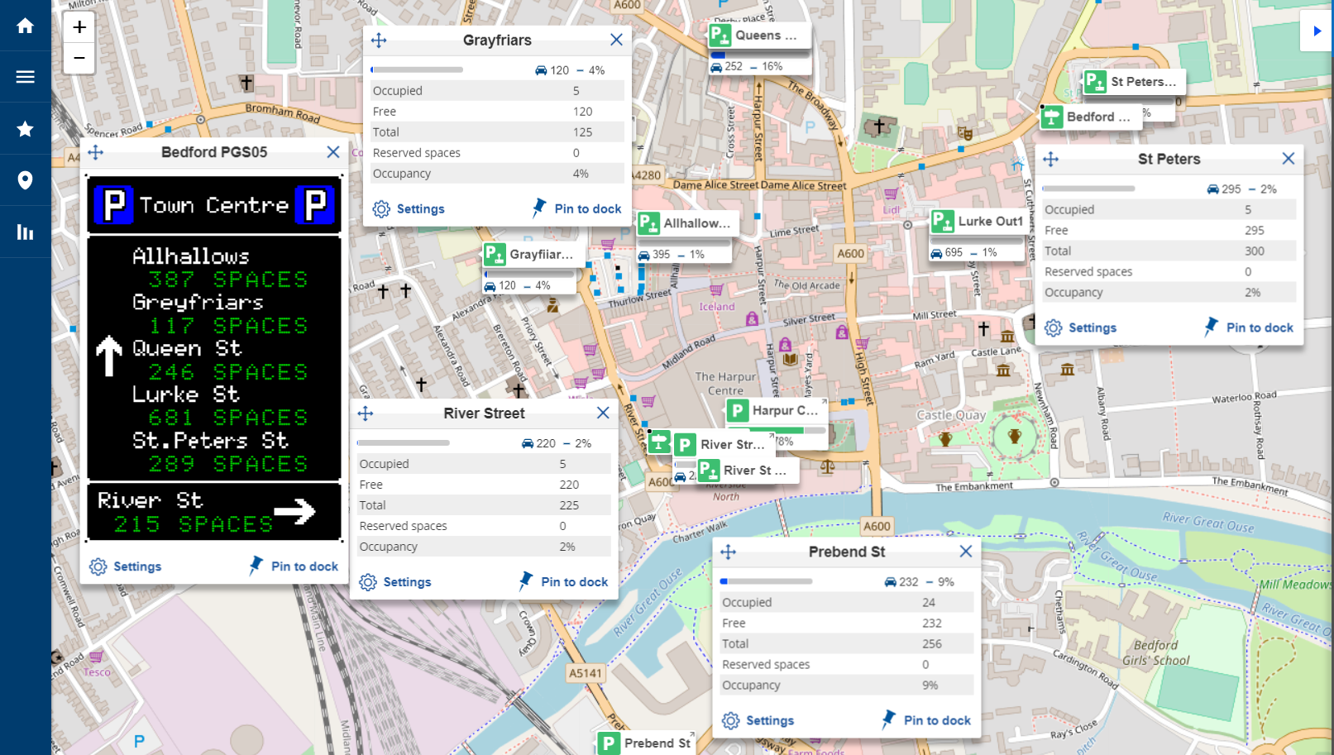Viewport: 1334px width, 755px height.
Task: Open Settings in River Street popup
Action: point(395,582)
